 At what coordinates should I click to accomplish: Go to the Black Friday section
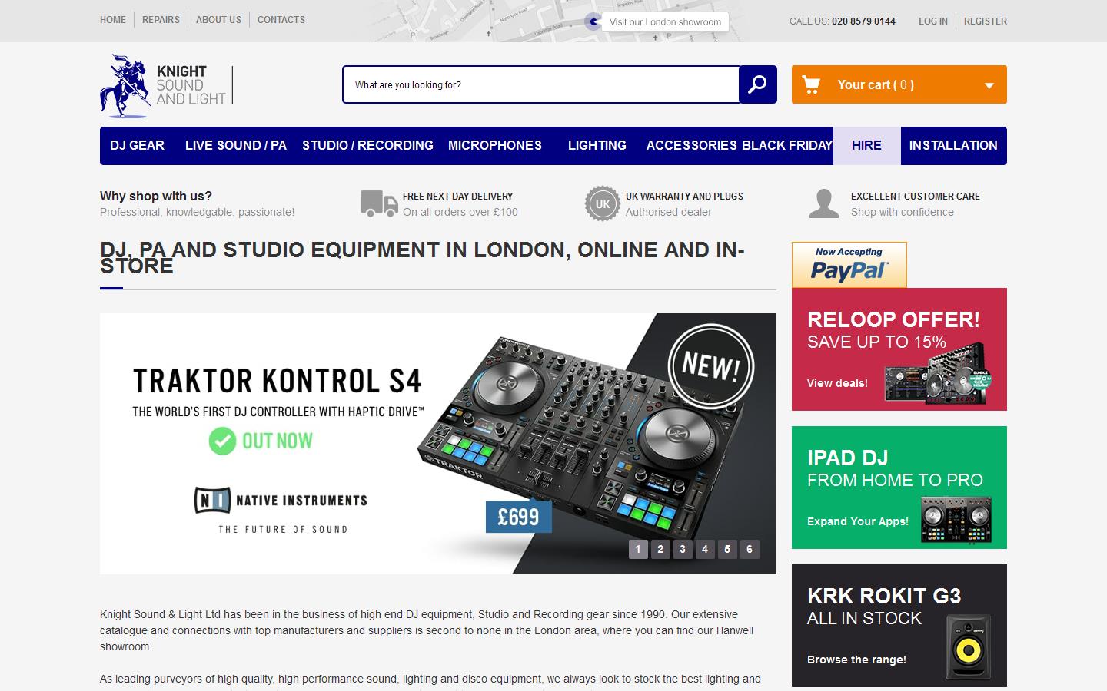coord(786,146)
